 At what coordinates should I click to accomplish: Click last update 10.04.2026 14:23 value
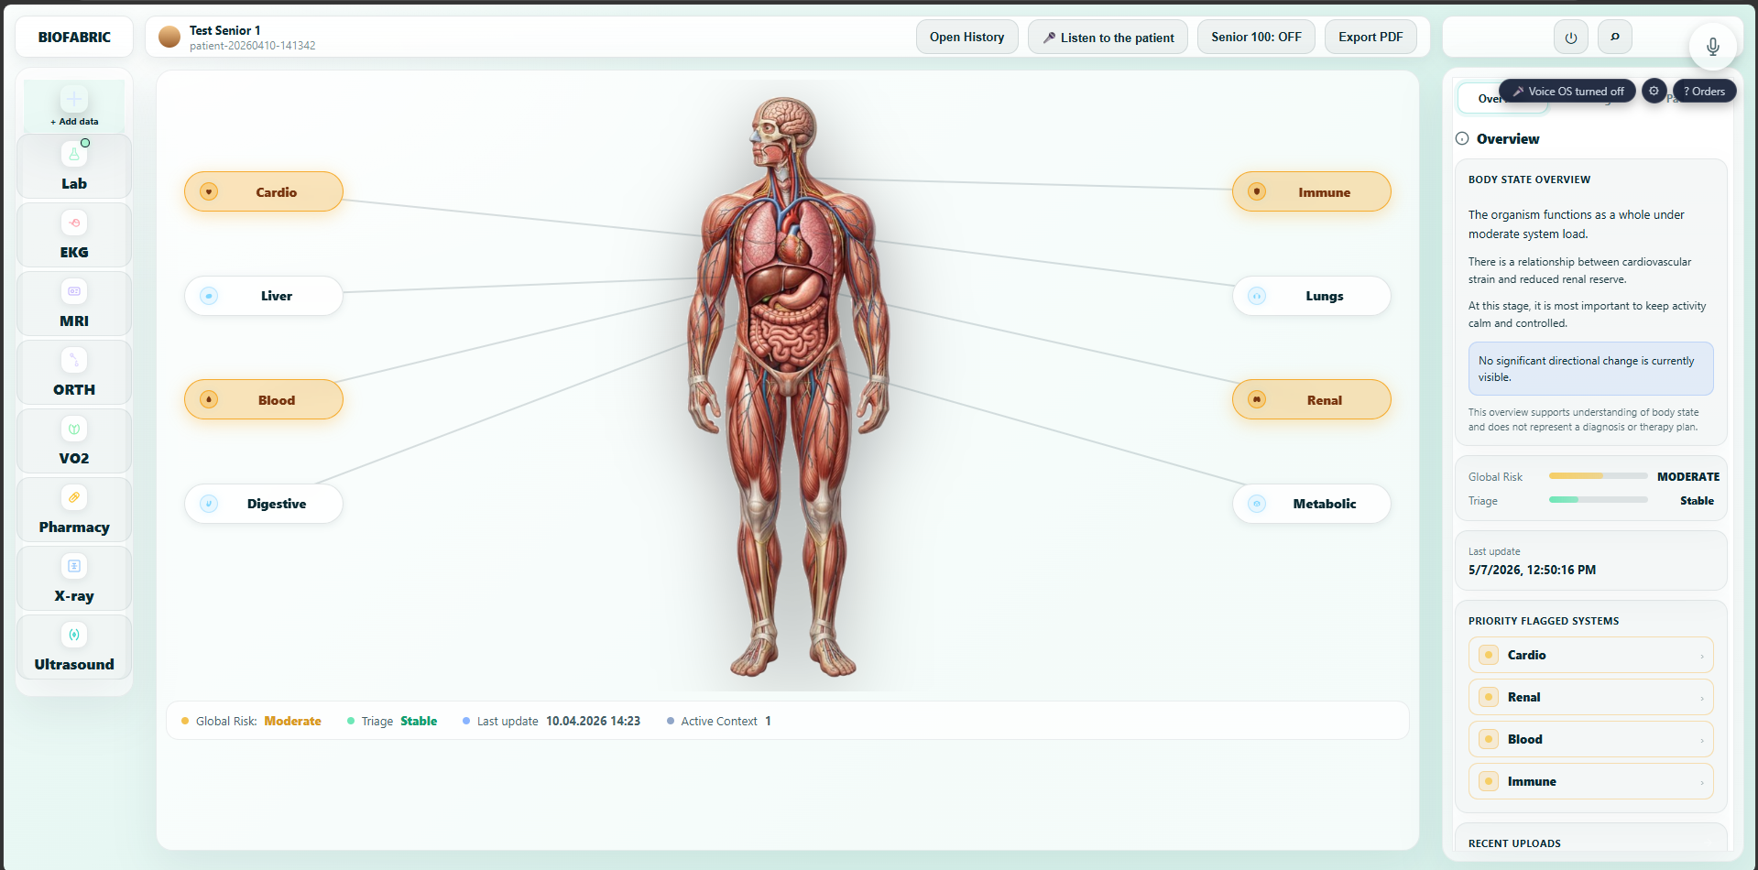[593, 721]
